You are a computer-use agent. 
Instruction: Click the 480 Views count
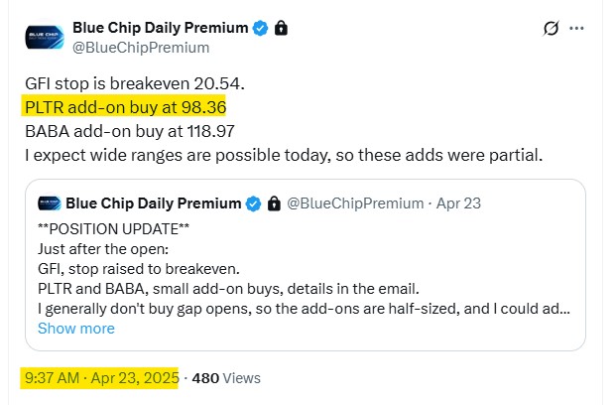[x=226, y=378]
